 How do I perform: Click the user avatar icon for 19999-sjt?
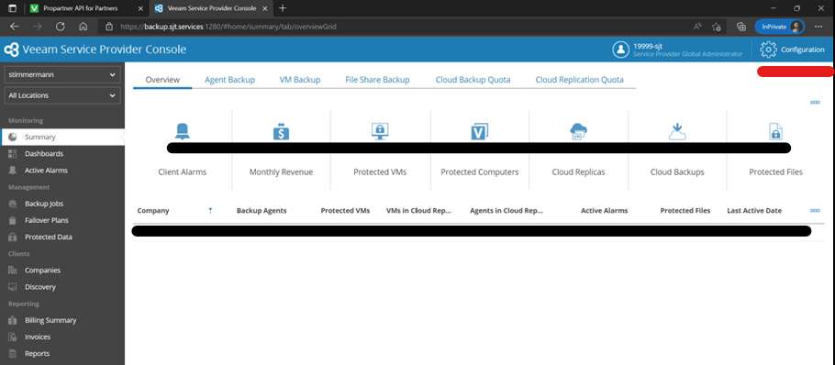pyautogui.click(x=620, y=50)
